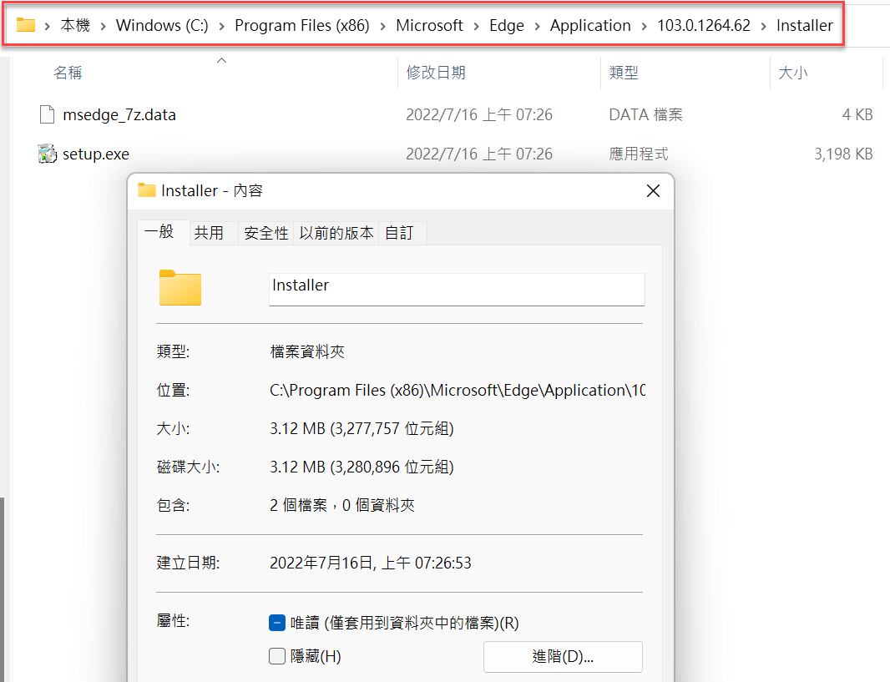The width and height of the screenshot is (890, 682).
Task: Click the folder name field containing Installer
Action: tap(457, 290)
